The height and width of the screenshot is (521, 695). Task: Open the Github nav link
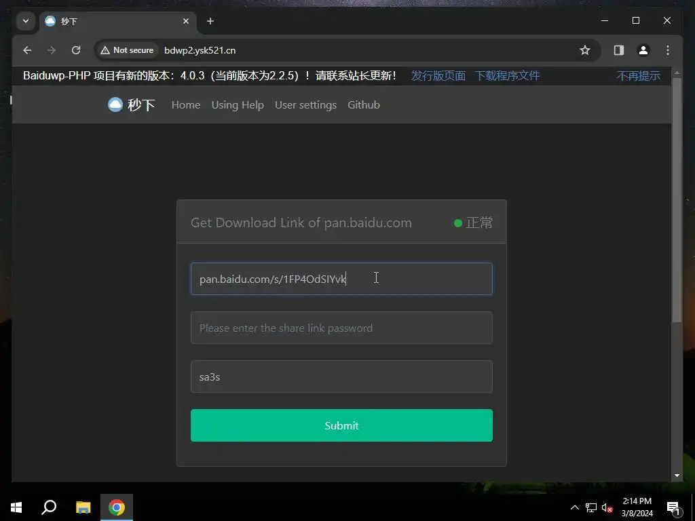[364, 105]
